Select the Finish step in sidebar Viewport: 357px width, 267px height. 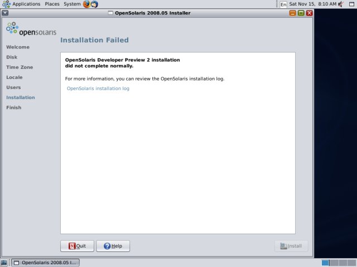coord(13,107)
